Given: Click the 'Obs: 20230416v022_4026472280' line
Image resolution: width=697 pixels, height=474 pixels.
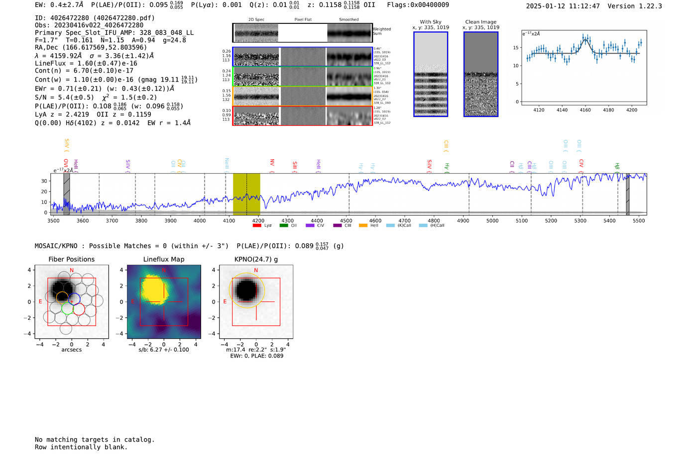Looking at the screenshot, I should [89, 25].
